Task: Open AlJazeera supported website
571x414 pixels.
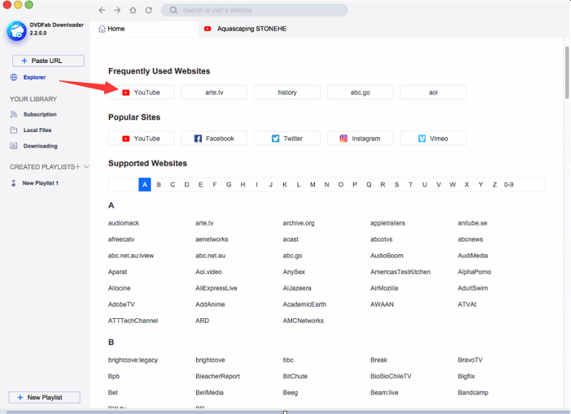Action: [x=297, y=288]
